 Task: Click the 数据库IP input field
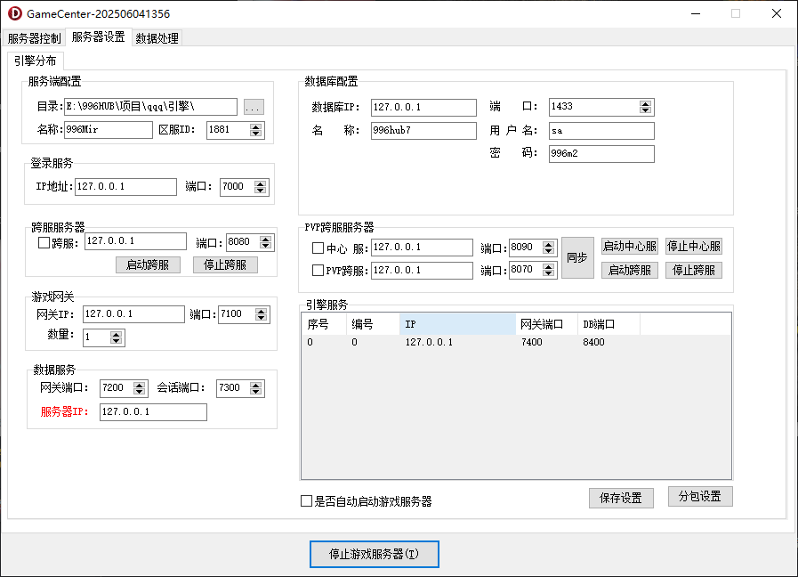point(423,108)
